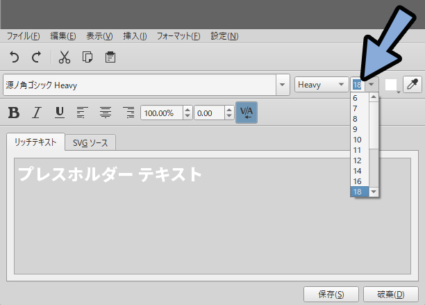Align text to the left
Image resolution: width=425 pixels, height=305 pixels.
coord(82,113)
